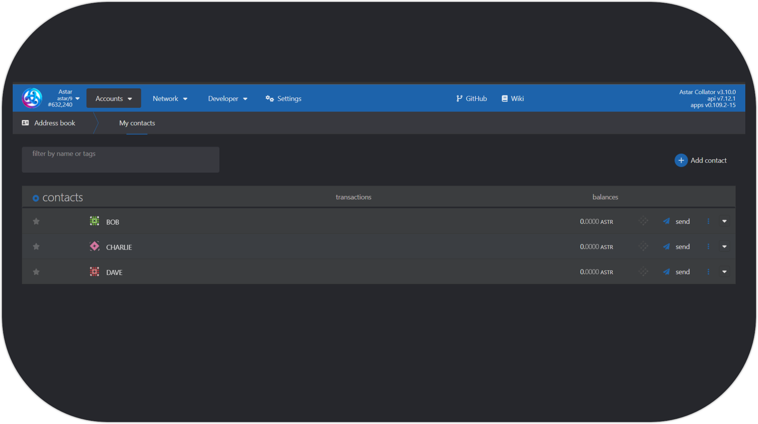Send funds to DAVE
The image size is (758, 424).
click(x=677, y=272)
